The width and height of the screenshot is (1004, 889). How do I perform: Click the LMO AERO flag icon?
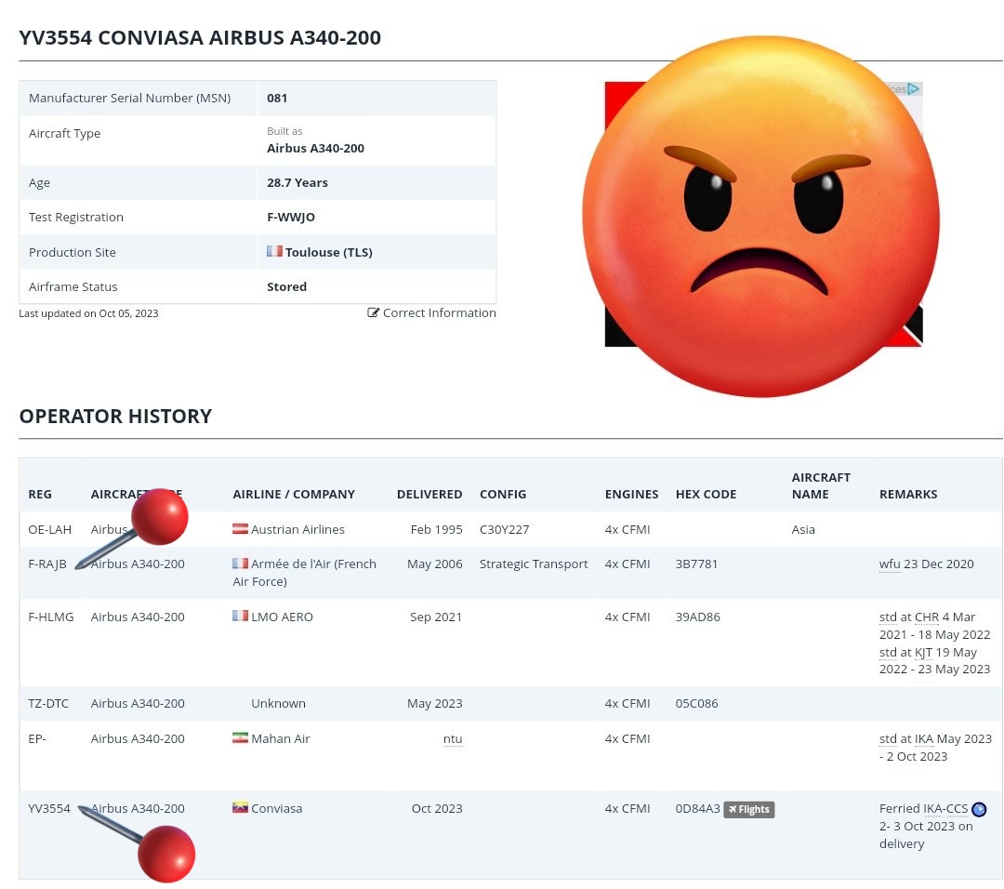pos(240,617)
